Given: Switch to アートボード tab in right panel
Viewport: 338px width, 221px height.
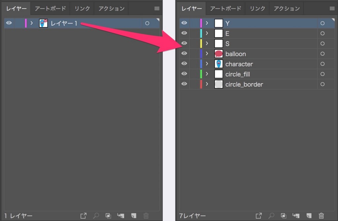Looking at the screenshot, I should pos(225,9).
